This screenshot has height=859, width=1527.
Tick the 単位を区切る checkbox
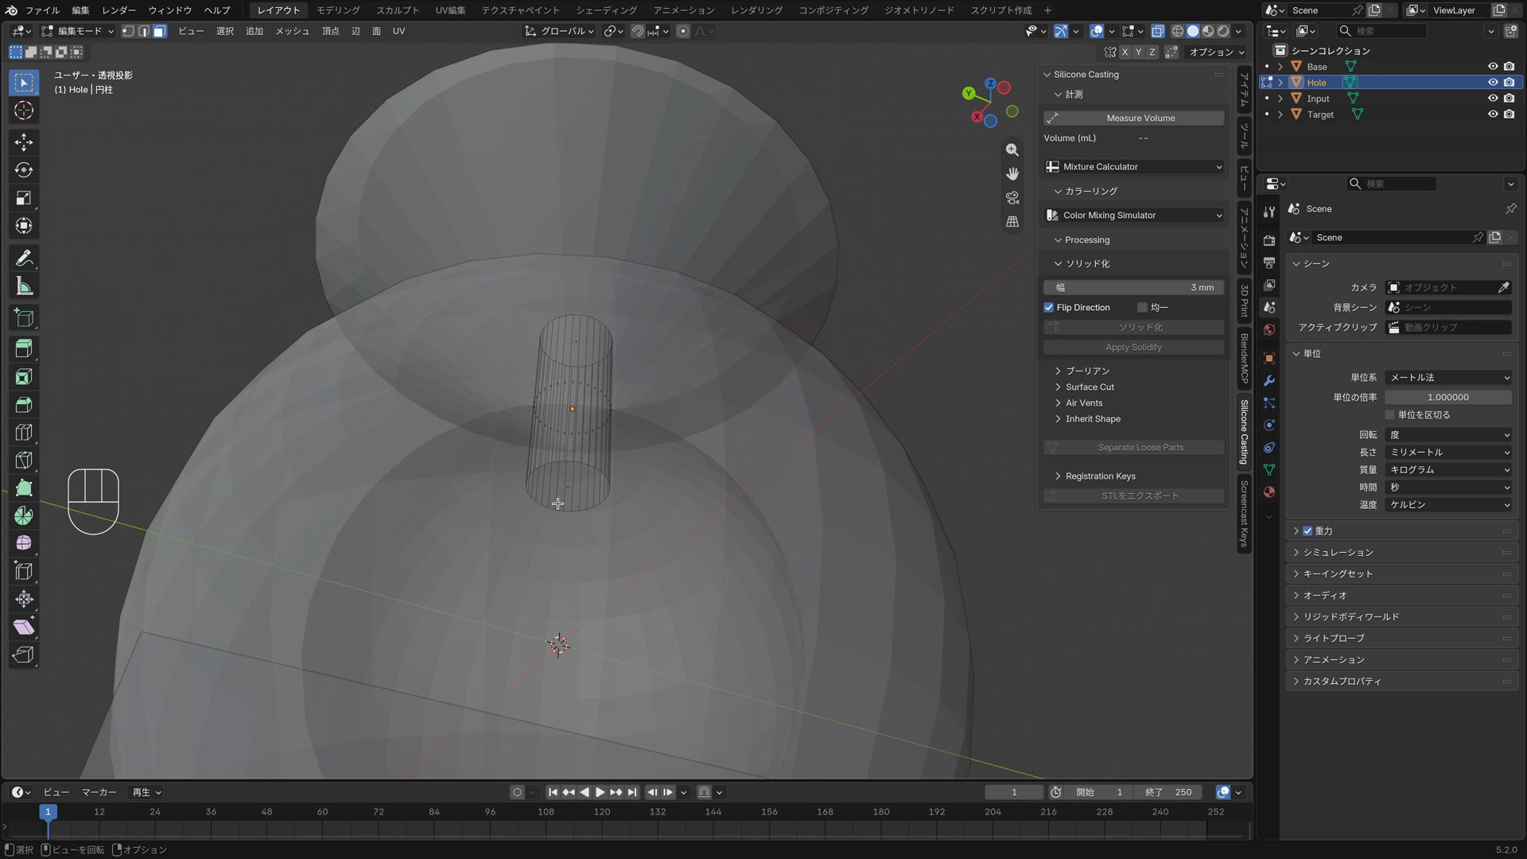tap(1390, 415)
